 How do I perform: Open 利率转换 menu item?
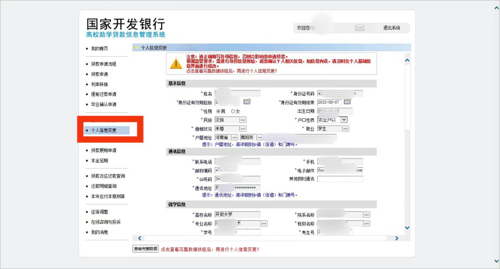[100, 84]
